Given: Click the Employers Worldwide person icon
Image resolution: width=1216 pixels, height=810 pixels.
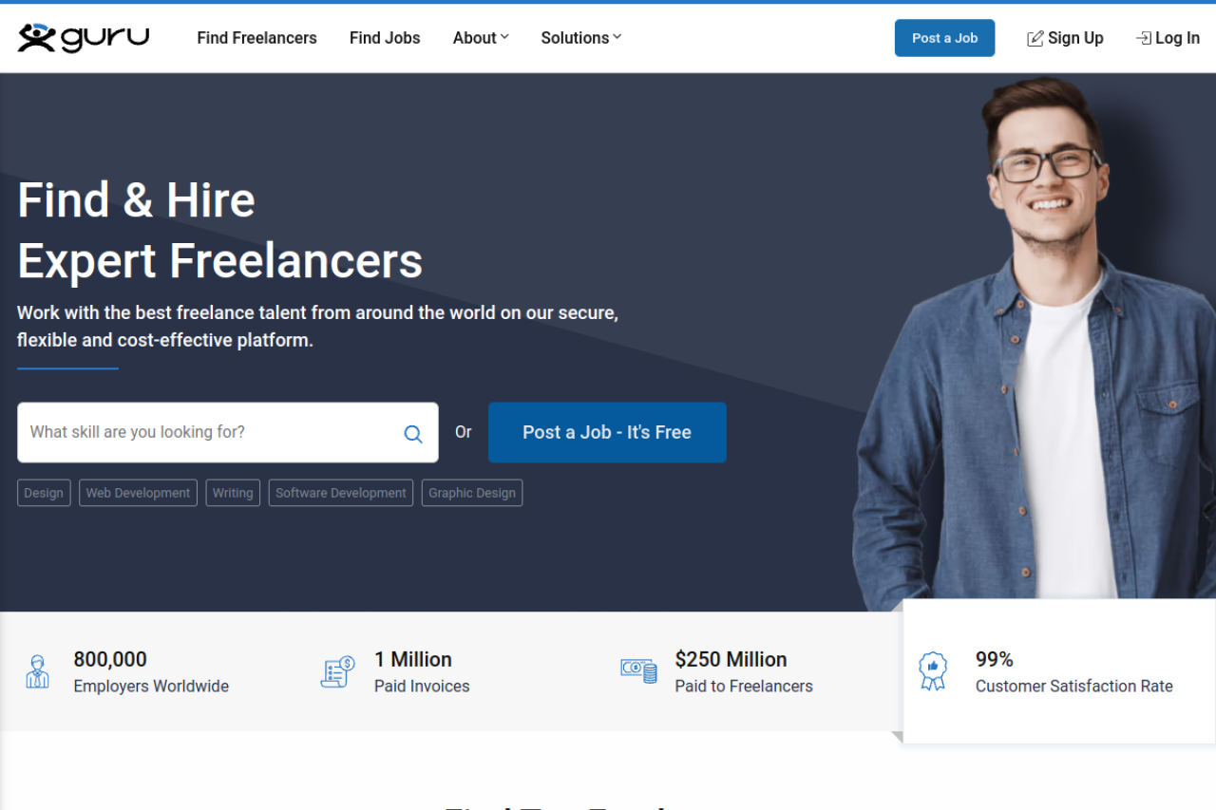Looking at the screenshot, I should (37, 671).
